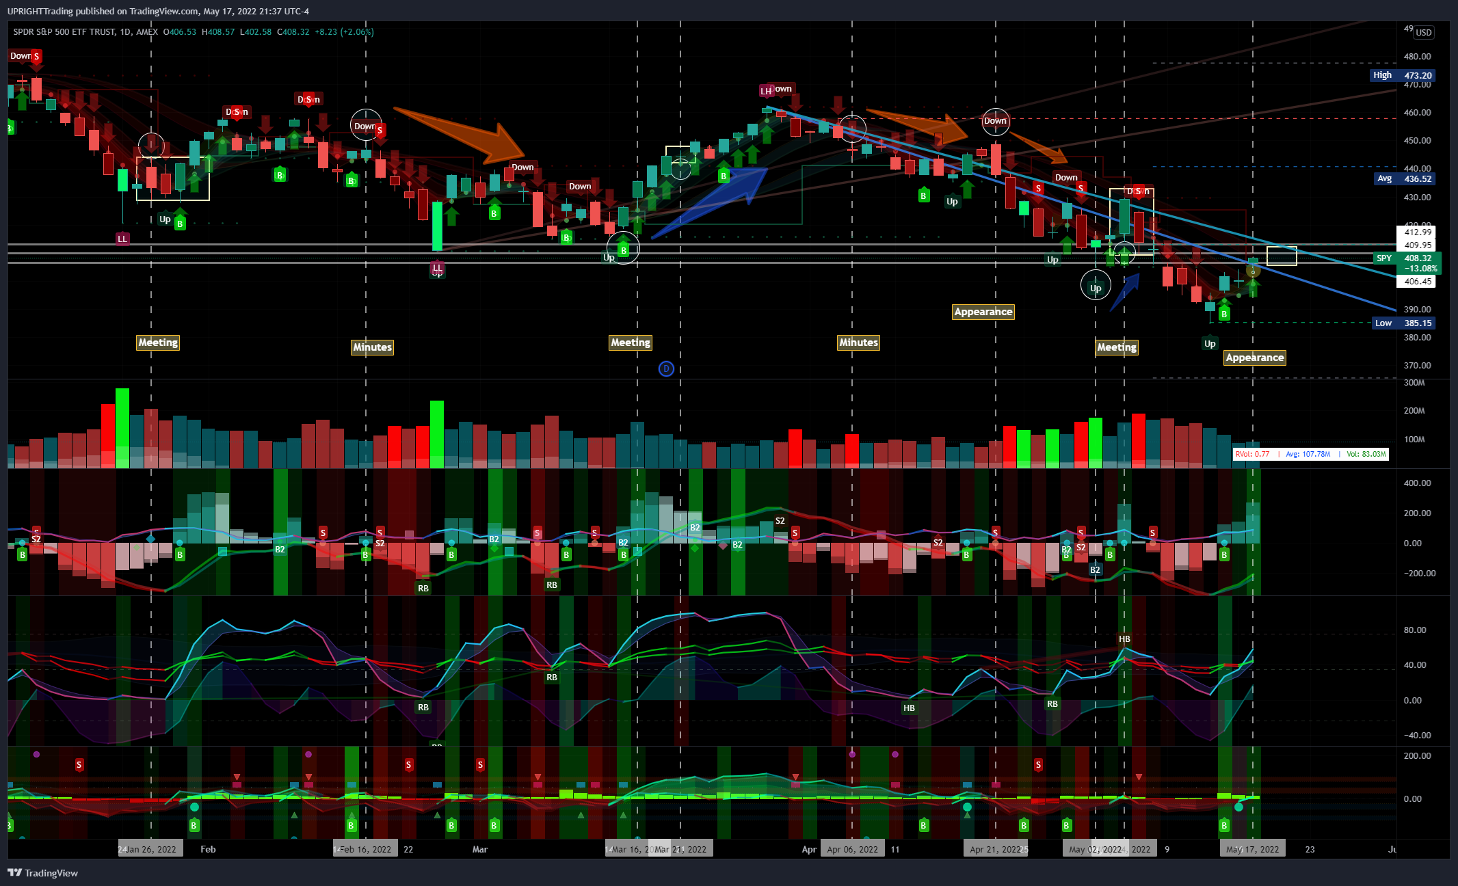Screen dimensions: 1458x886
Task: Click the 'RVol: 0.77' volume readout
Action: pyautogui.click(x=1252, y=454)
